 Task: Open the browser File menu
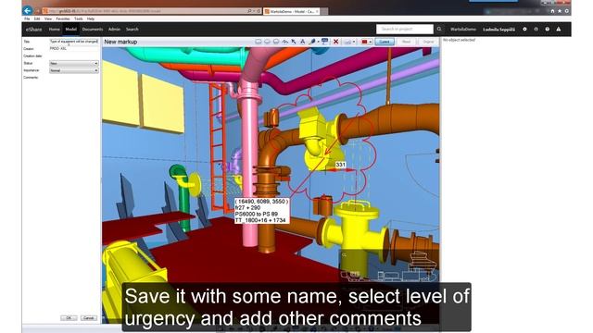(x=27, y=18)
